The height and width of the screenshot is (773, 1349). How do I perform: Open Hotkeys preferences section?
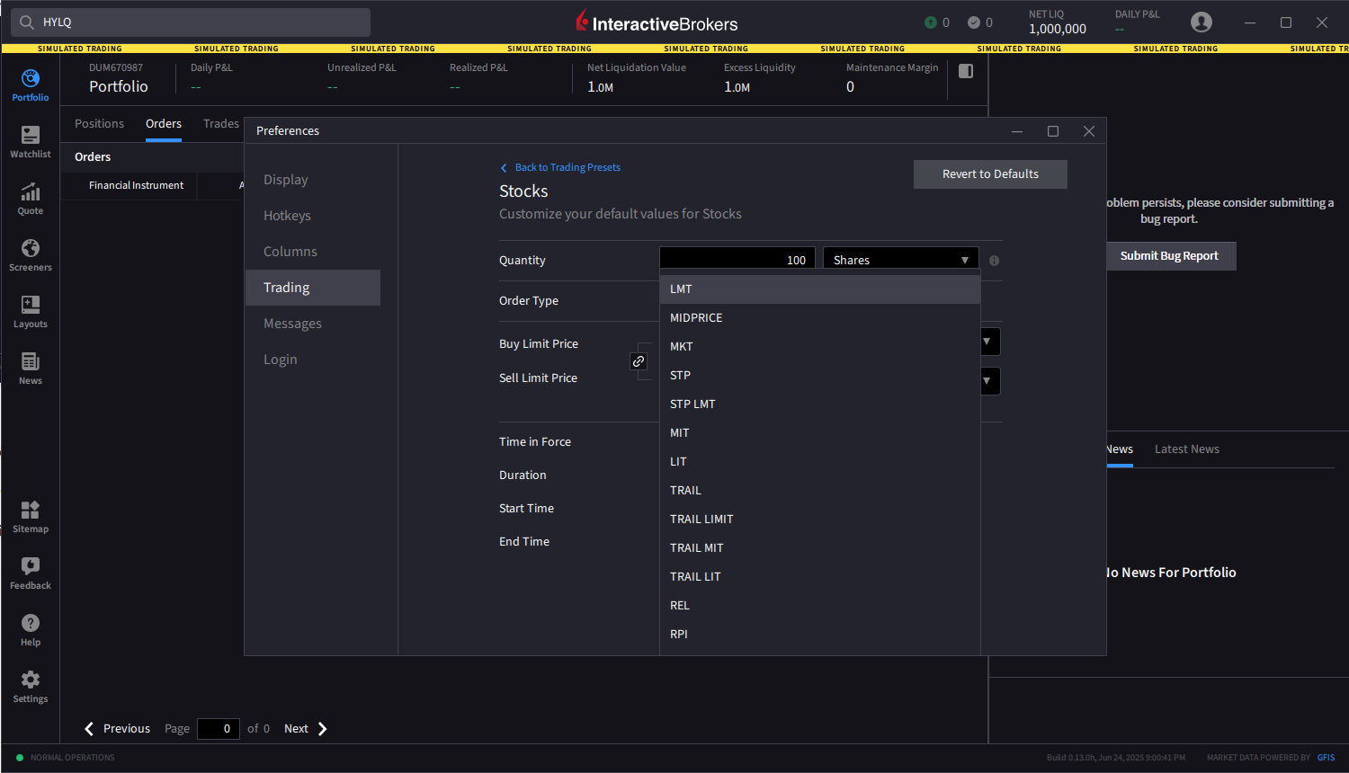tap(313, 216)
